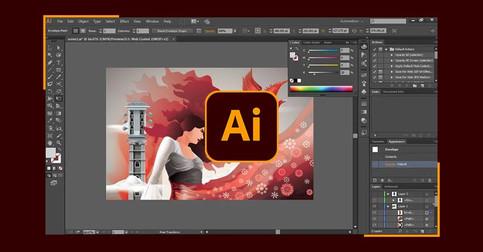Toggle checkmark for Save For Web JPG Medium
483x252 pixels.
click(373, 78)
